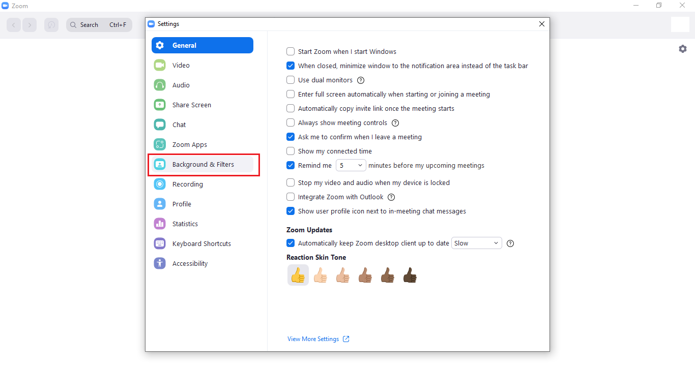This screenshot has width=695, height=369.
Task: Click the help icon beside Use dual monitors
Action: (361, 80)
